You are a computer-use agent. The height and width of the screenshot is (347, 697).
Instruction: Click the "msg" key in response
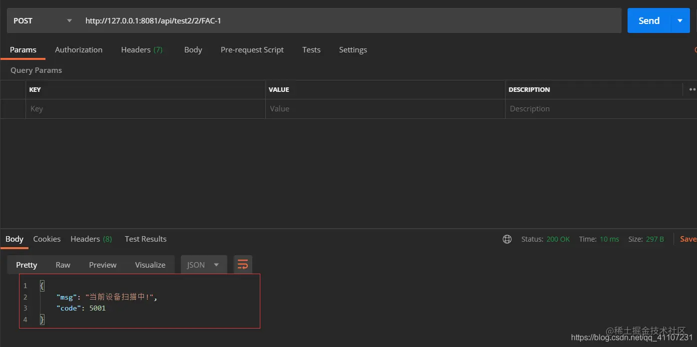(66, 297)
